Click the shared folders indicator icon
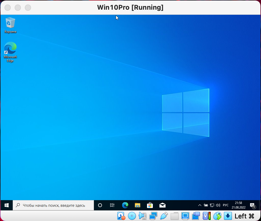Image resolution: width=261 pixels, height=221 pixels. (174, 216)
